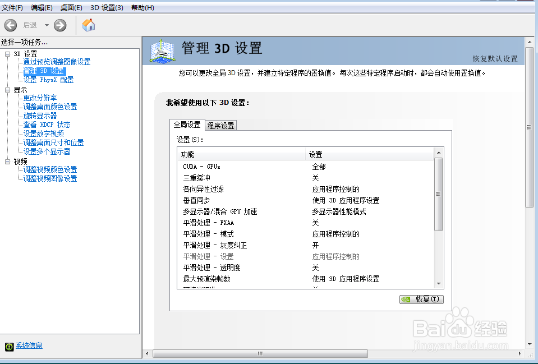Click the back arrow navigation icon

point(10,25)
